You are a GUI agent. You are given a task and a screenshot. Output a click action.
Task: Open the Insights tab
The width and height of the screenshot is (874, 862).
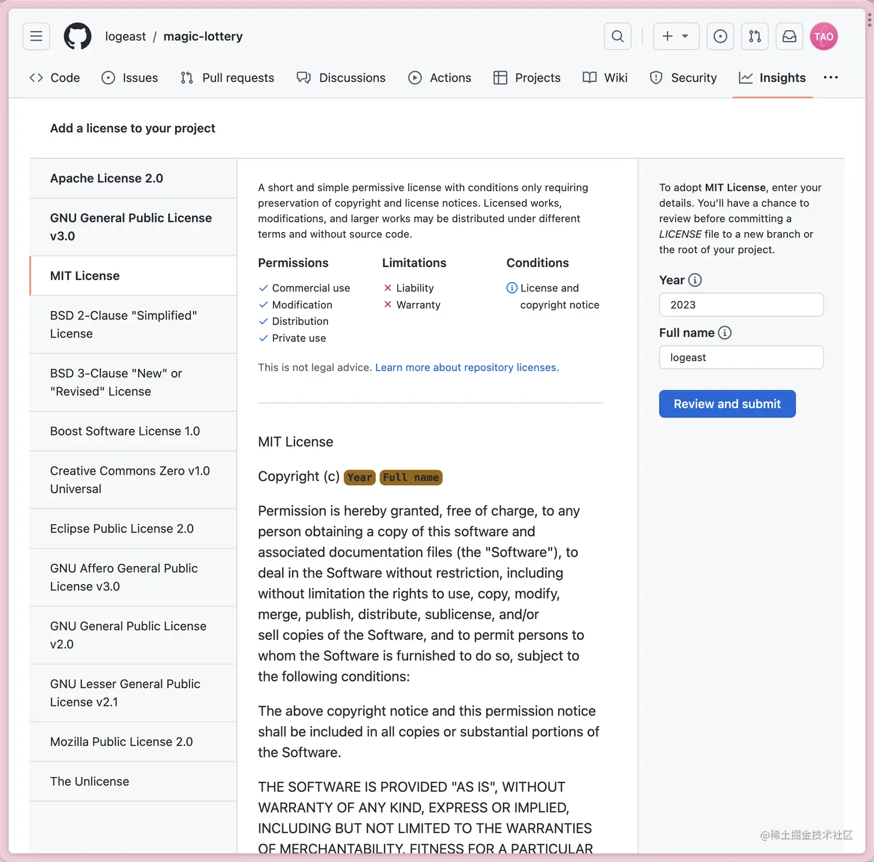[x=772, y=77]
